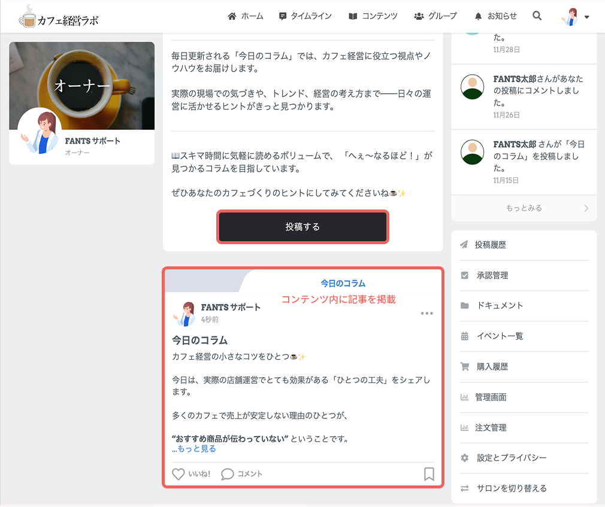Open the post's three-dot options menu

pyautogui.click(x=426, y=313)
